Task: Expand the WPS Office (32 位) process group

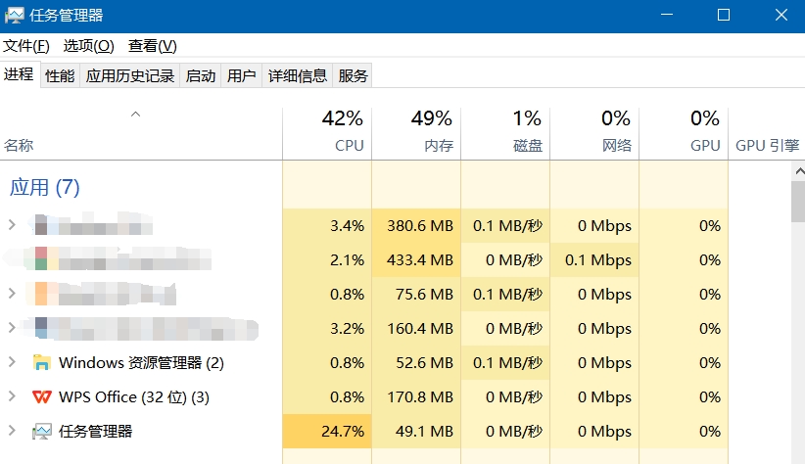Action: pyautogui.click(x=12, y=397)
